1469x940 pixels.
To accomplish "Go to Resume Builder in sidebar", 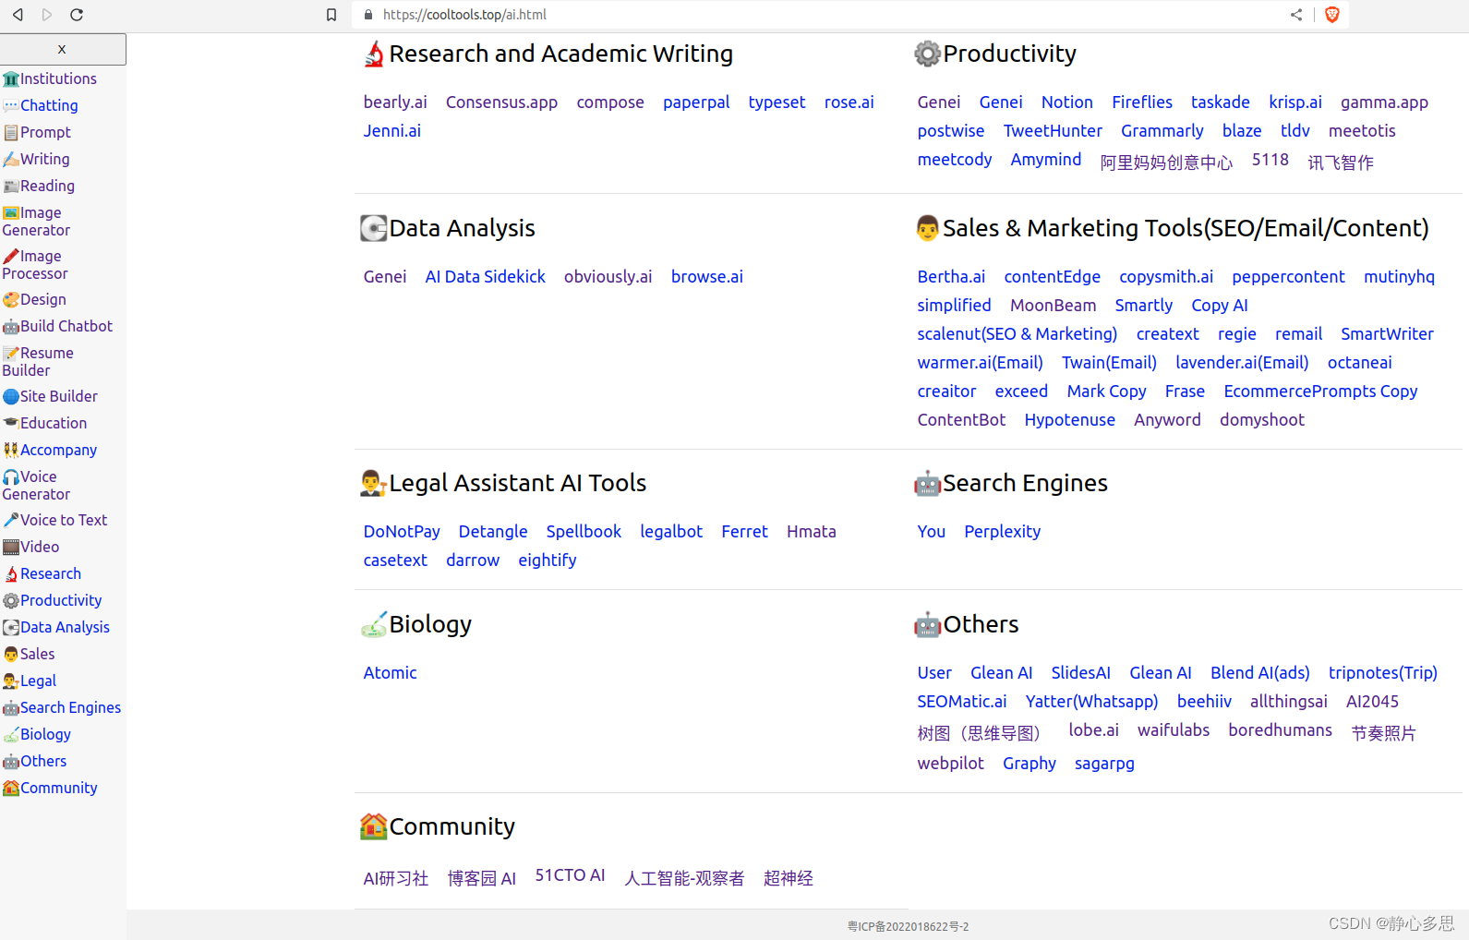I will 38,362.
